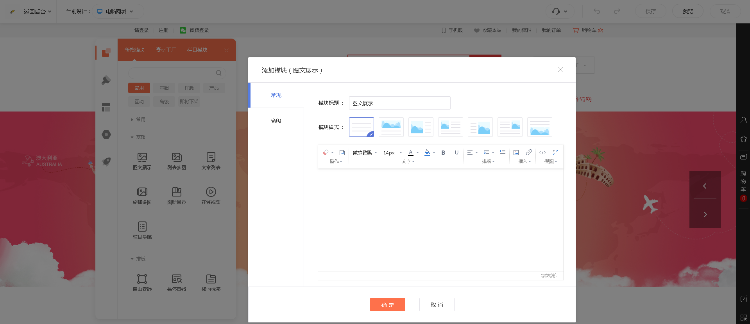This screenshot has width=750, height=324.
Task: Click the 预览 button in top bar
Action: 688,11
